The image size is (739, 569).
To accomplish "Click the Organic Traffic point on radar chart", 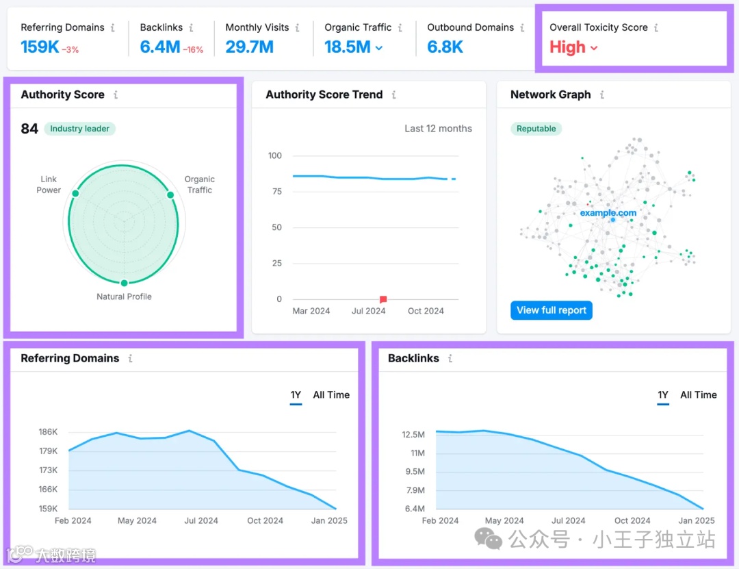I will pyautogui.click(x=170, y=195).
